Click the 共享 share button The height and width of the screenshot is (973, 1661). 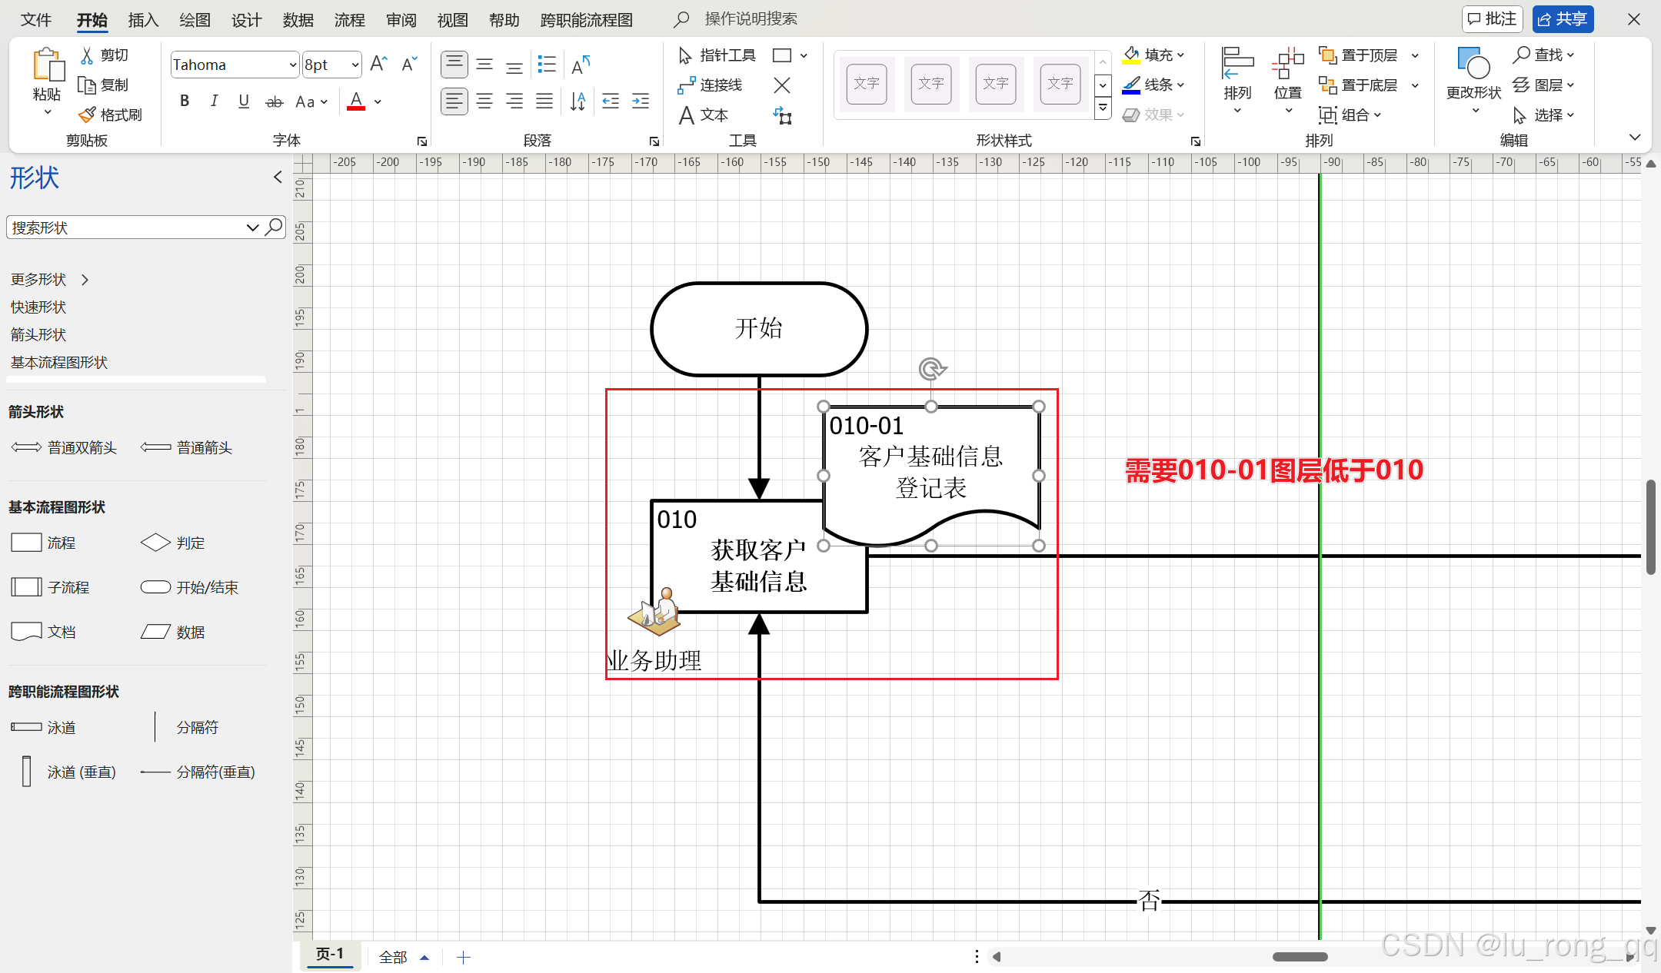1562,18
